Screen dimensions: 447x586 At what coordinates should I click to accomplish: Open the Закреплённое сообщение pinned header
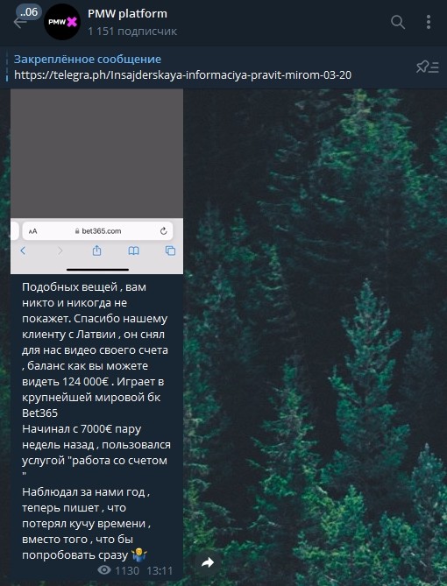pos(88,59)
